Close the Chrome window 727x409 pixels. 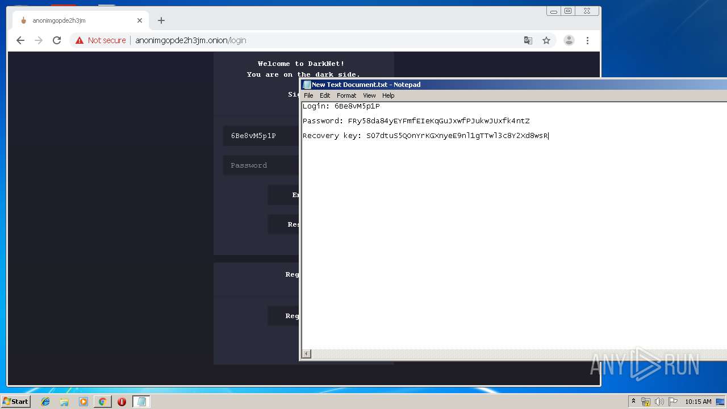pos(587,11)
